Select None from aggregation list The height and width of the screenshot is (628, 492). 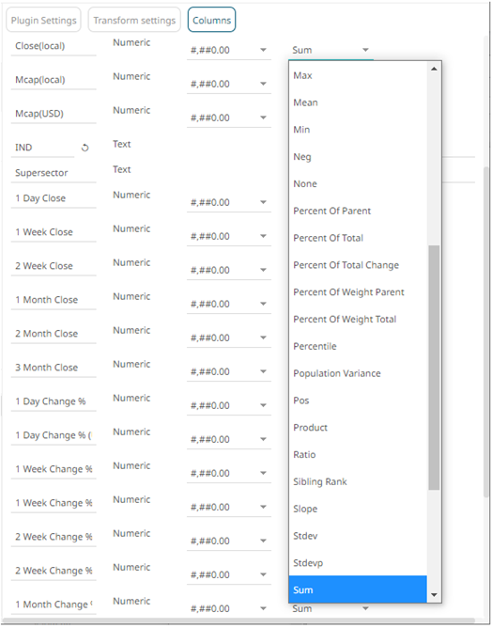[x=358, y=184]
